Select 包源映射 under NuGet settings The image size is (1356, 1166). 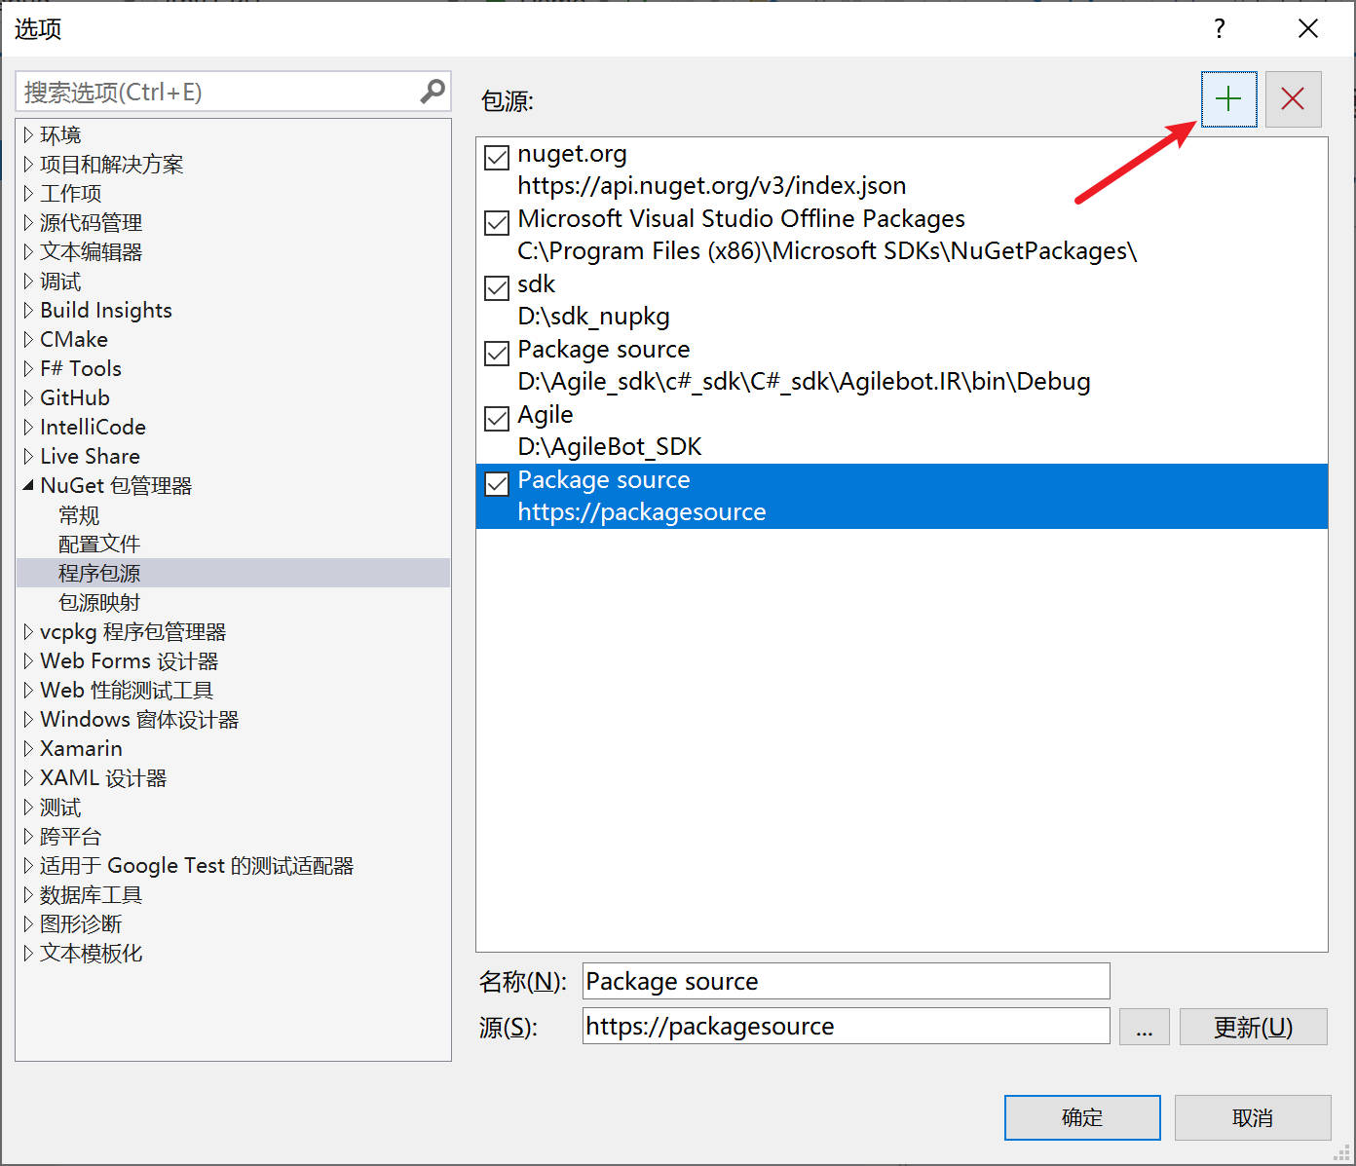coord(99,603)
